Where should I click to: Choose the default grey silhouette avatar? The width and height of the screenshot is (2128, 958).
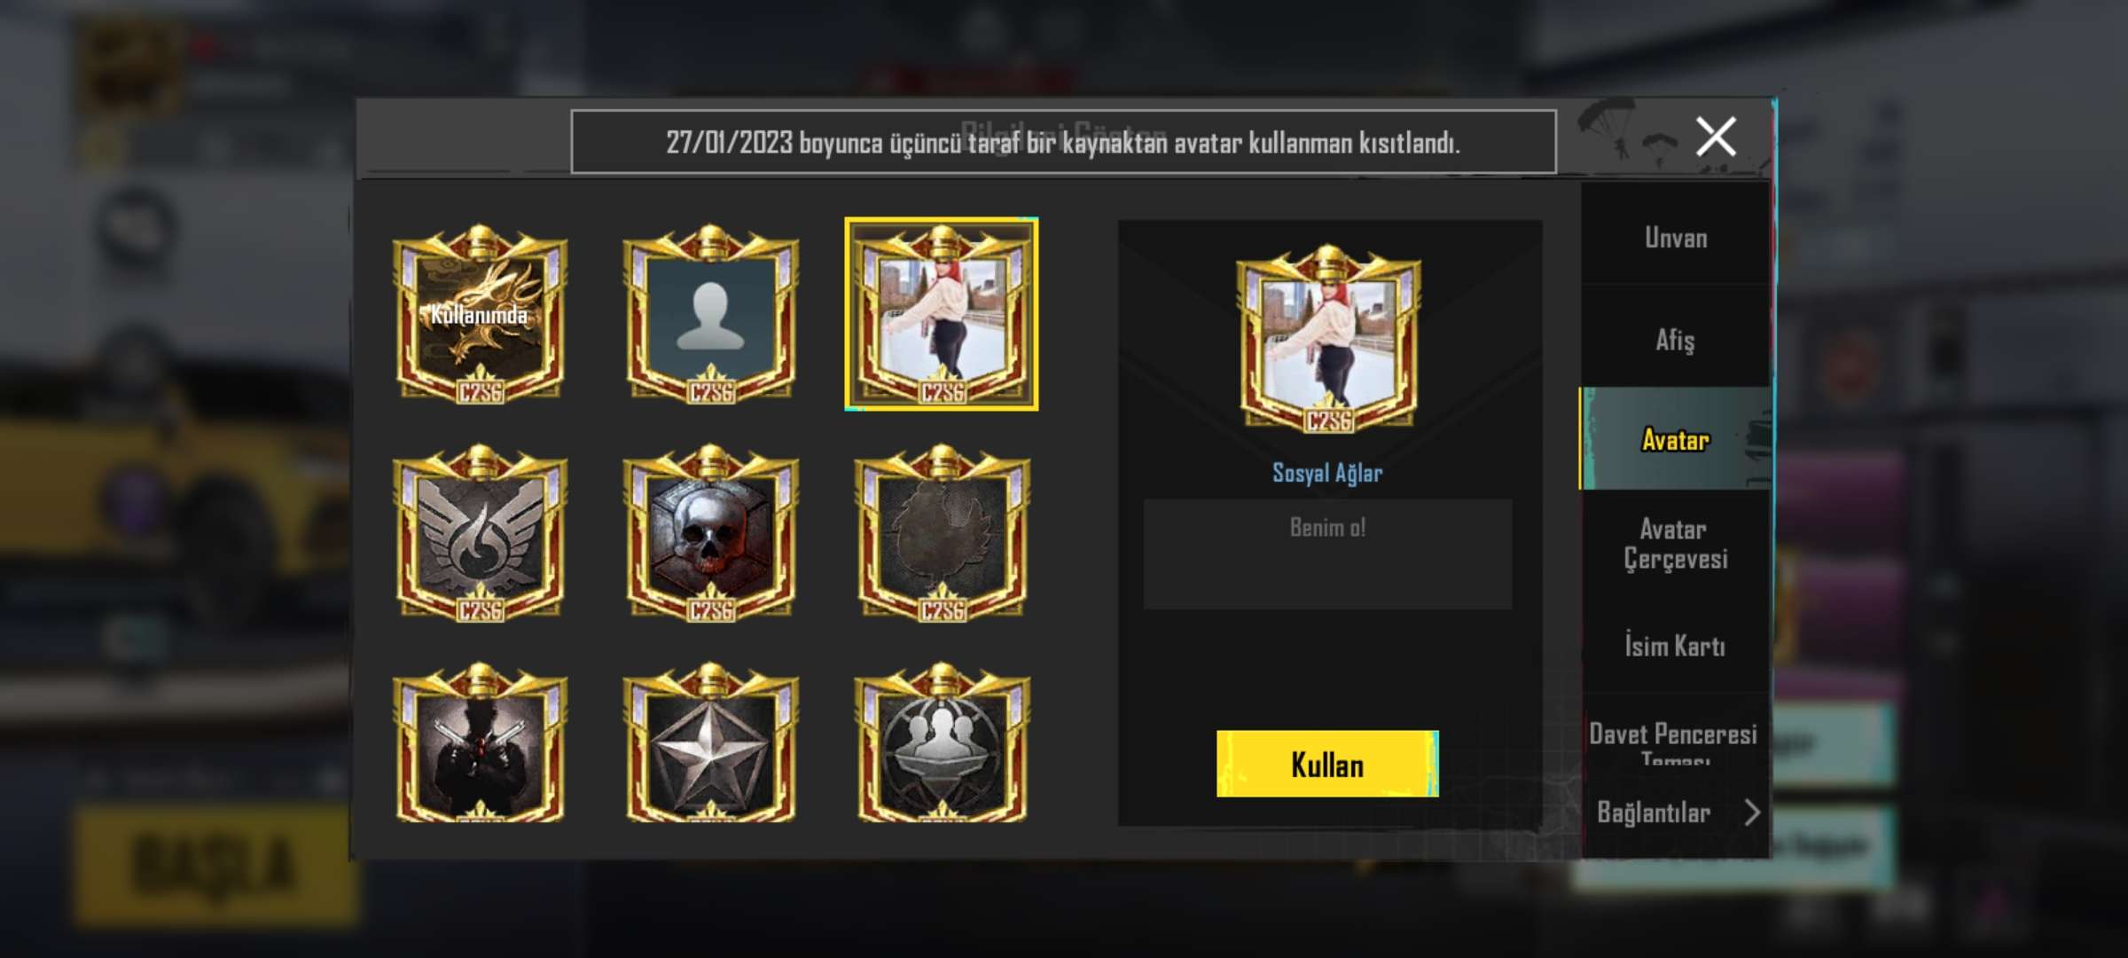point(710,314)
